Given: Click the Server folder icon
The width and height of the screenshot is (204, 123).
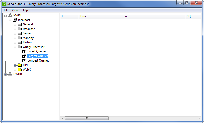Looking at the screenshot, I should tap(20, 33).
